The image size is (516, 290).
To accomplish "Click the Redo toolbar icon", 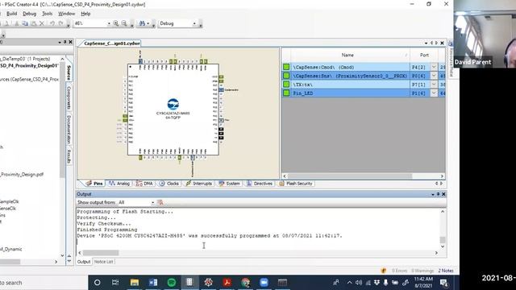I will (60, 23).
